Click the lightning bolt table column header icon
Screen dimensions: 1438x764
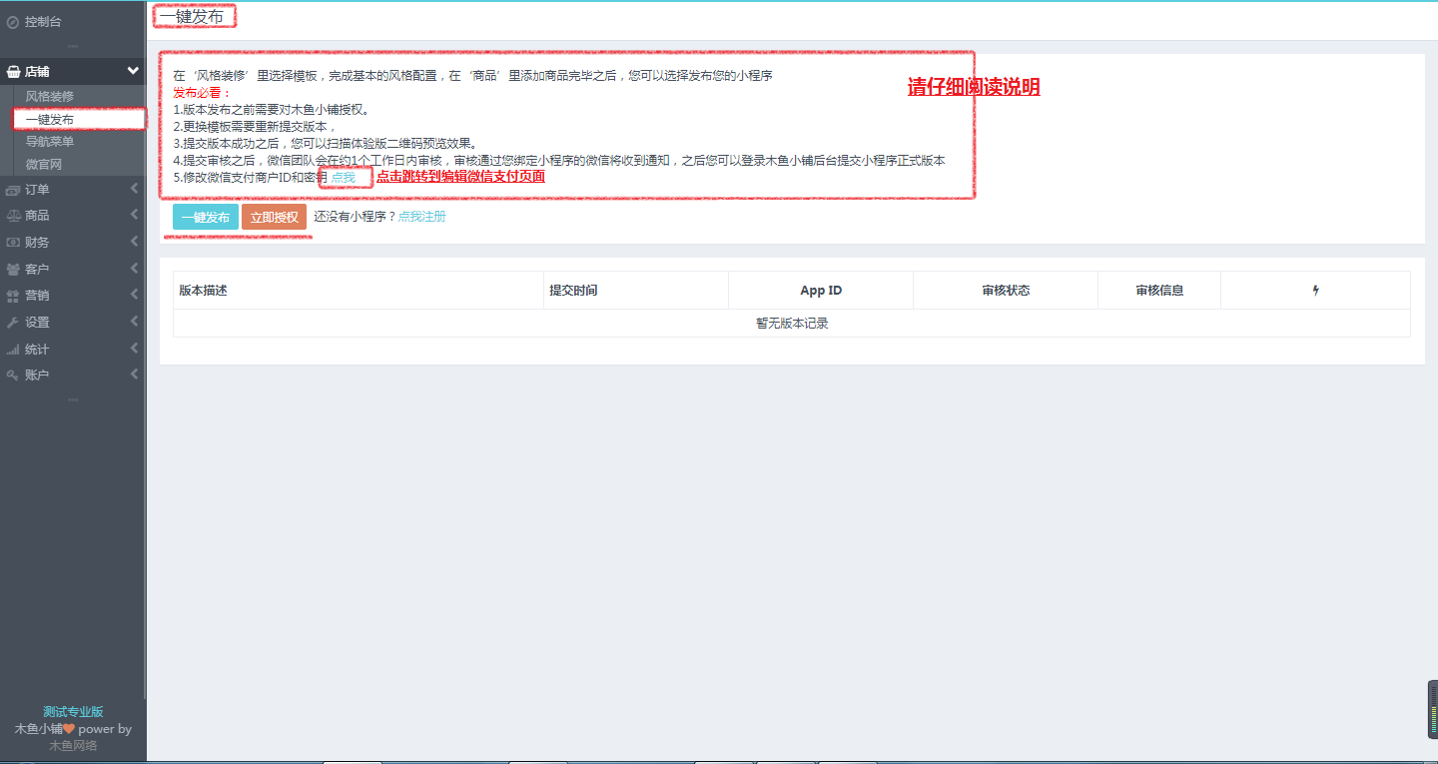(1316, 290)
